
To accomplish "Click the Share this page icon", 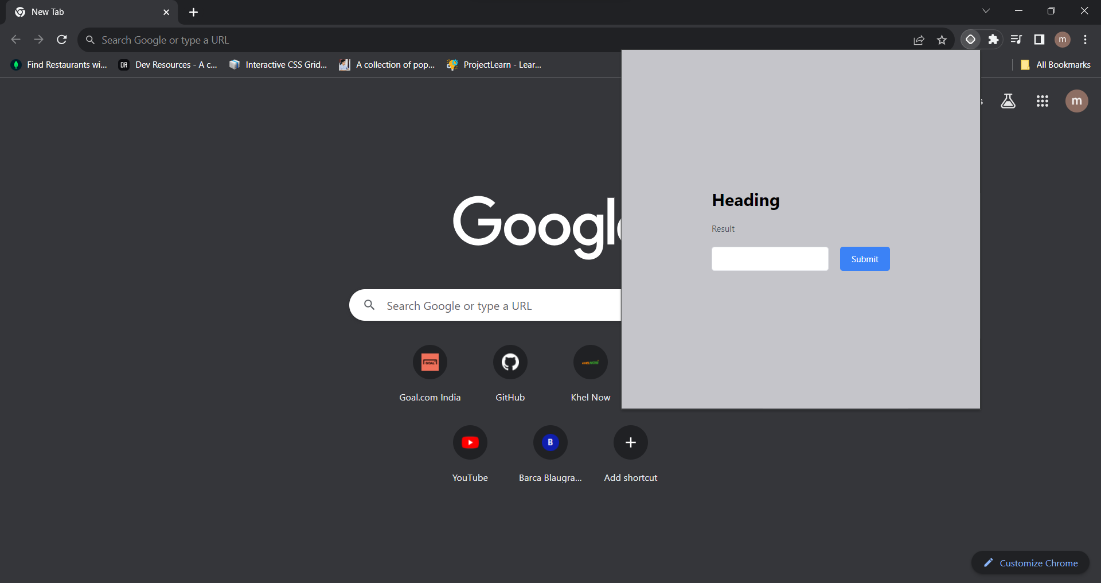I will (919, 40).
